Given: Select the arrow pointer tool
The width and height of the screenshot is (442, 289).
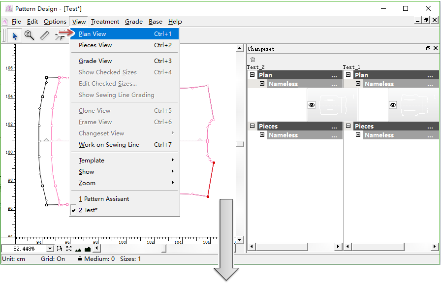Looking at the screenshot, I should [x=15, y=35].
